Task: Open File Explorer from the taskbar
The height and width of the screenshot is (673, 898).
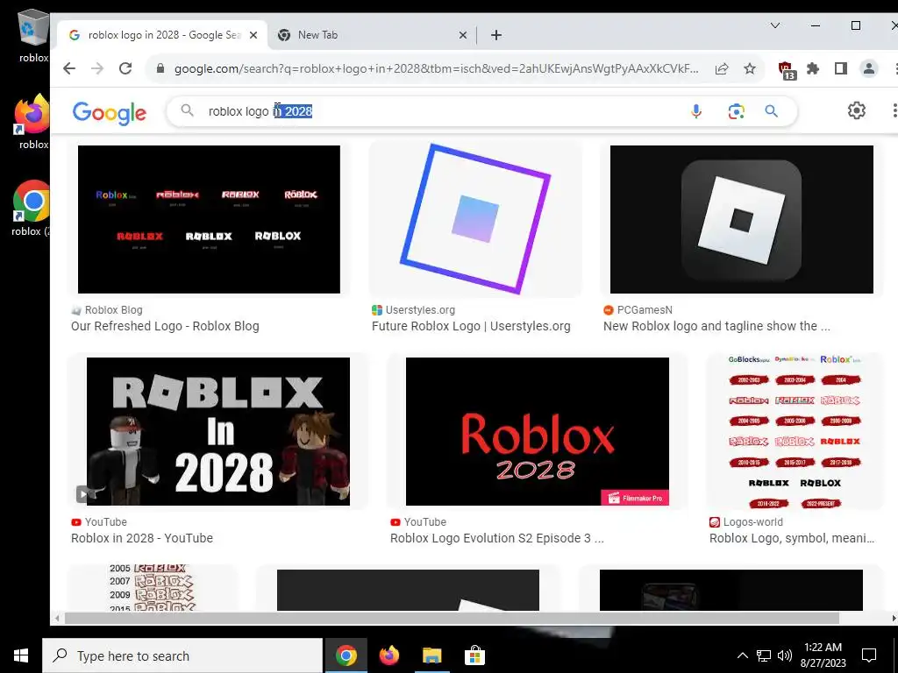Action: 431,655
